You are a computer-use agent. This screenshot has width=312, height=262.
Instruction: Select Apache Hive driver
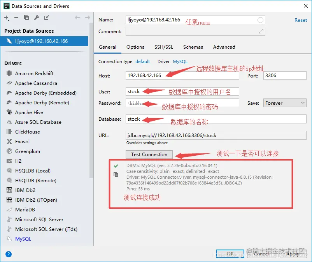tap(29, 112)
